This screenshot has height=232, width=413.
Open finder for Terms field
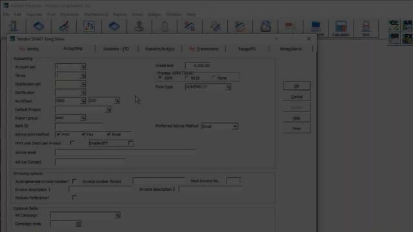(x=83, y=75)
